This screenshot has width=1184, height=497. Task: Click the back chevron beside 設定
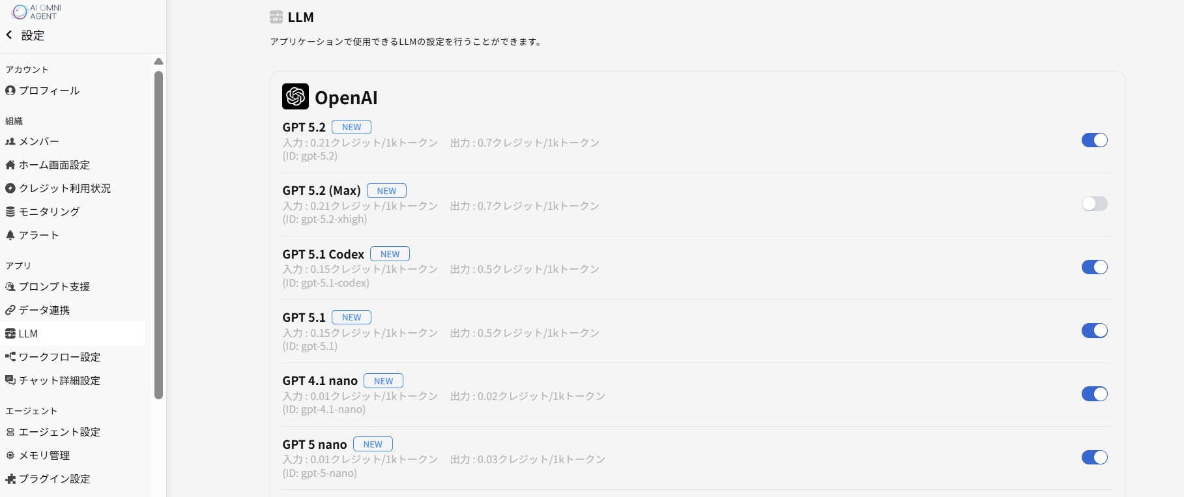tap(9, 35)
